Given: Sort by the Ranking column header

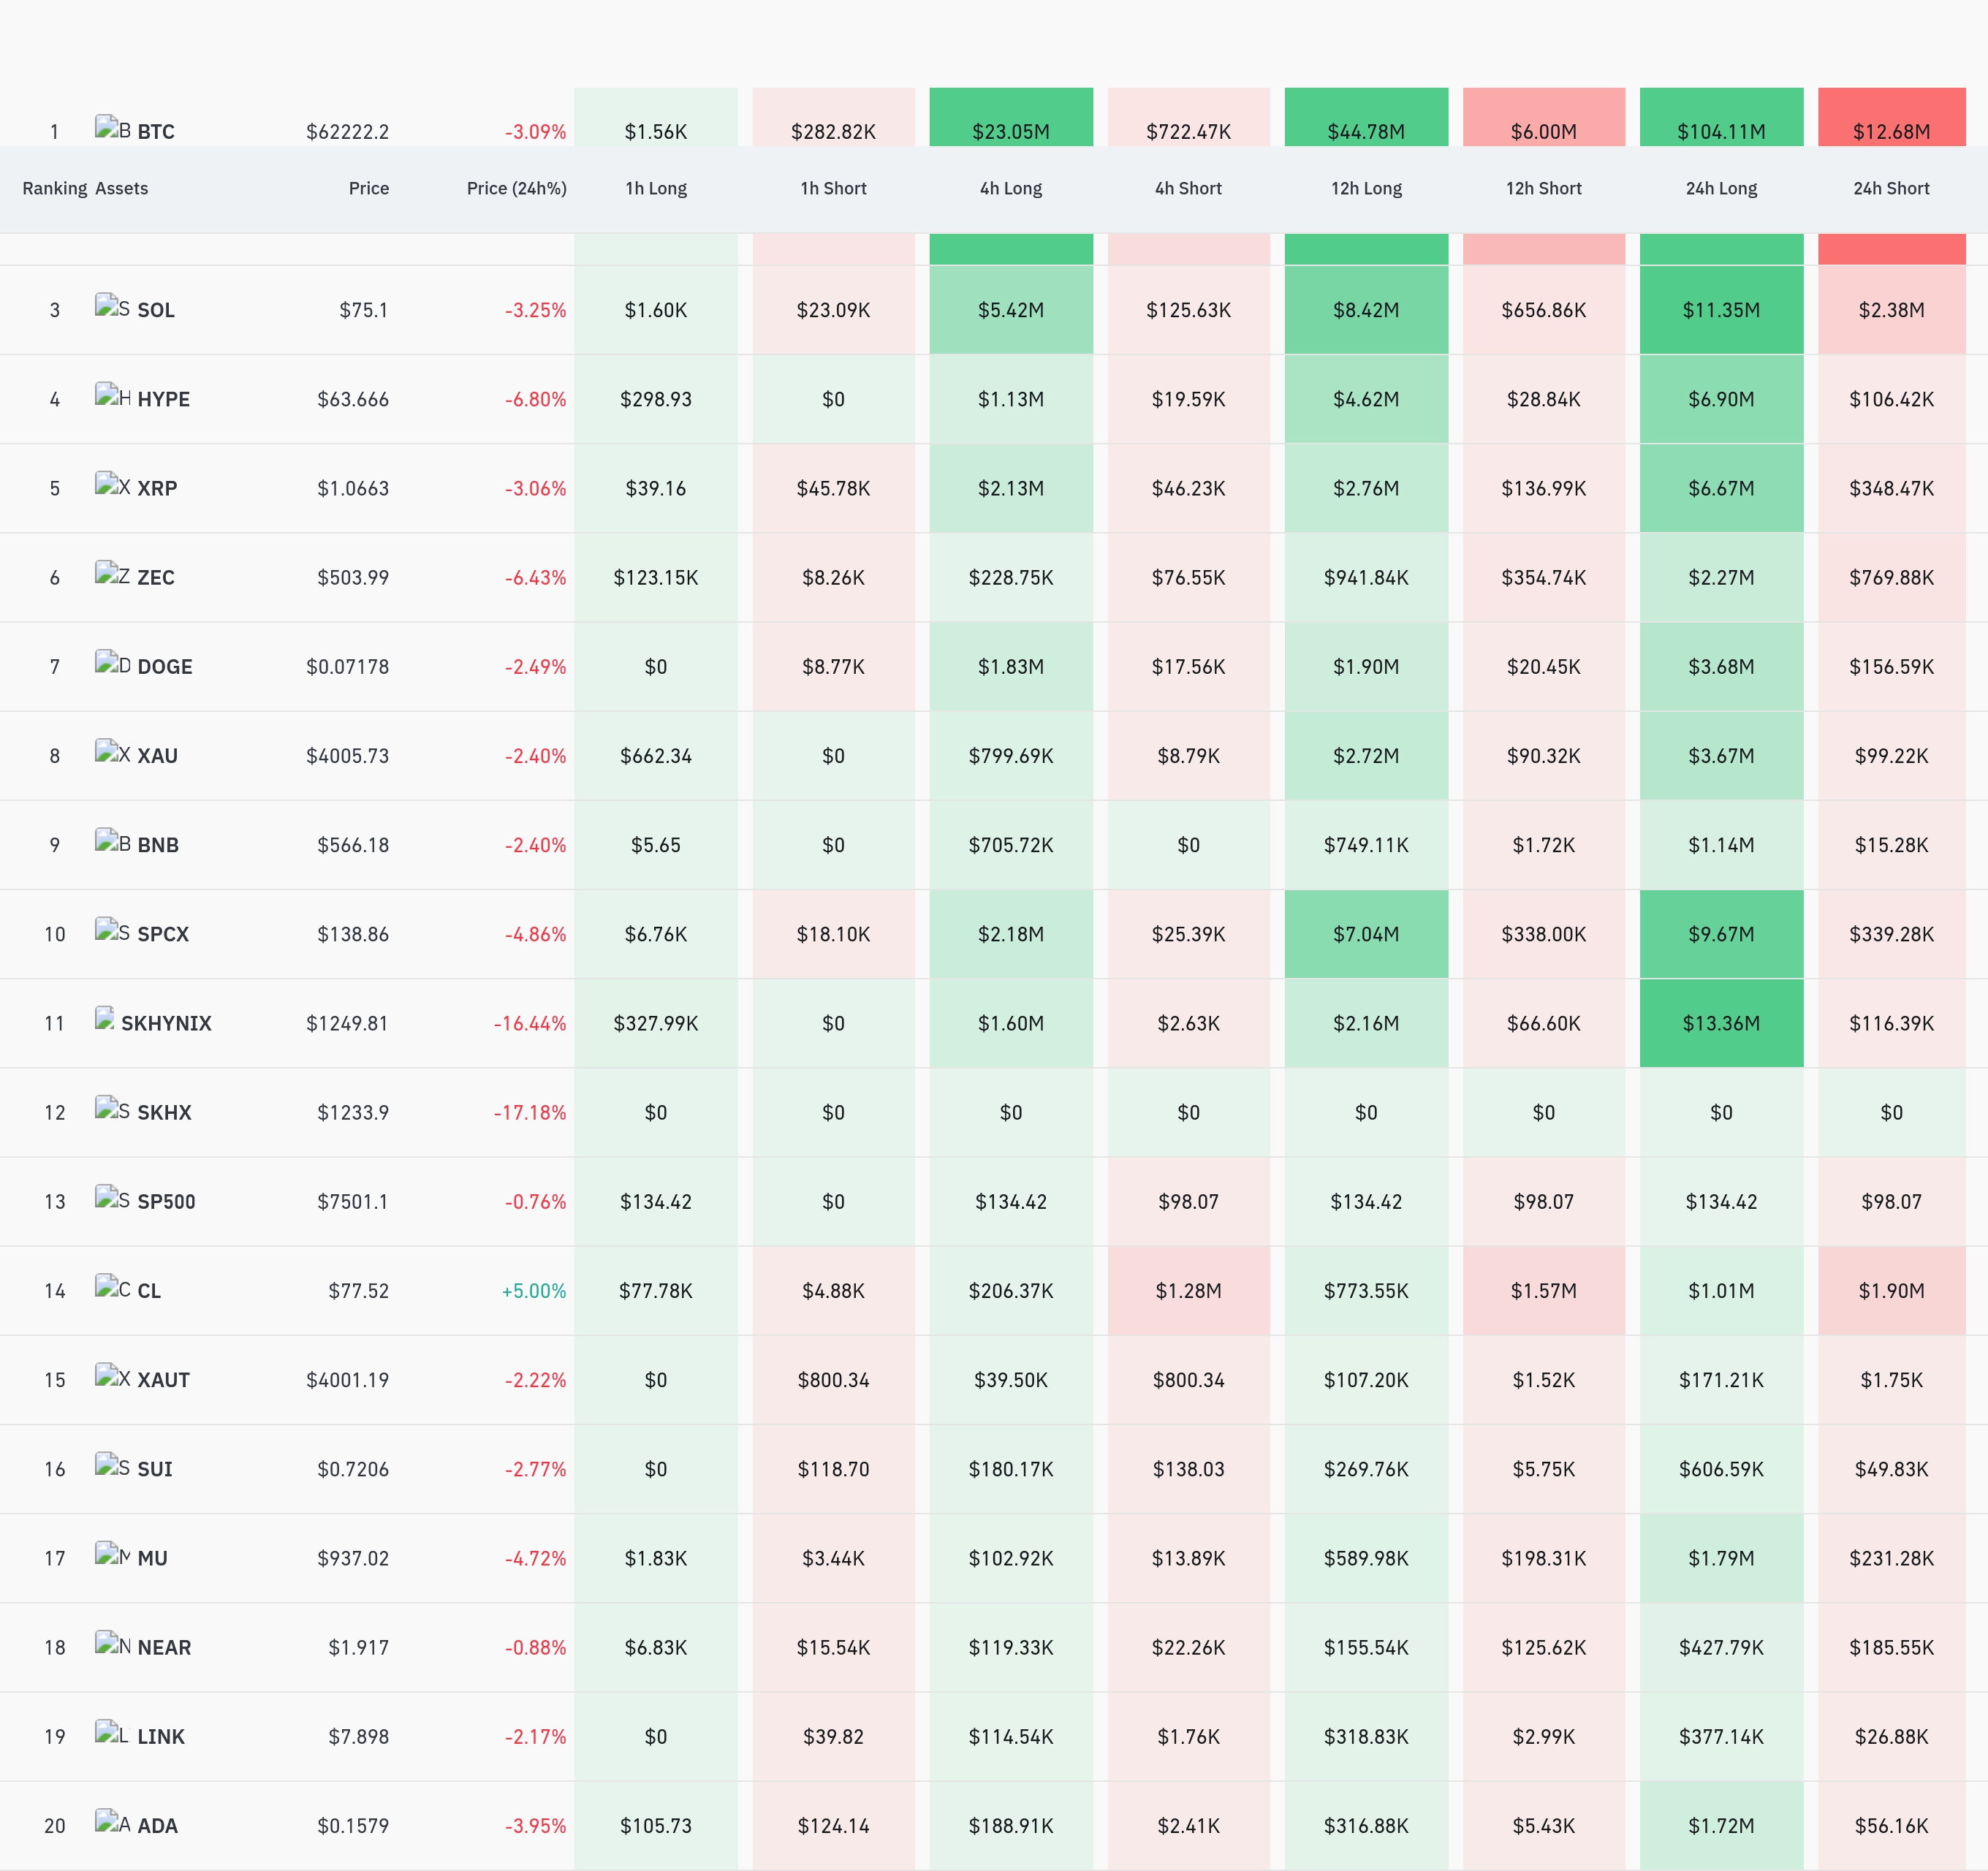Looking at the screenshot, I should (55, 188).
